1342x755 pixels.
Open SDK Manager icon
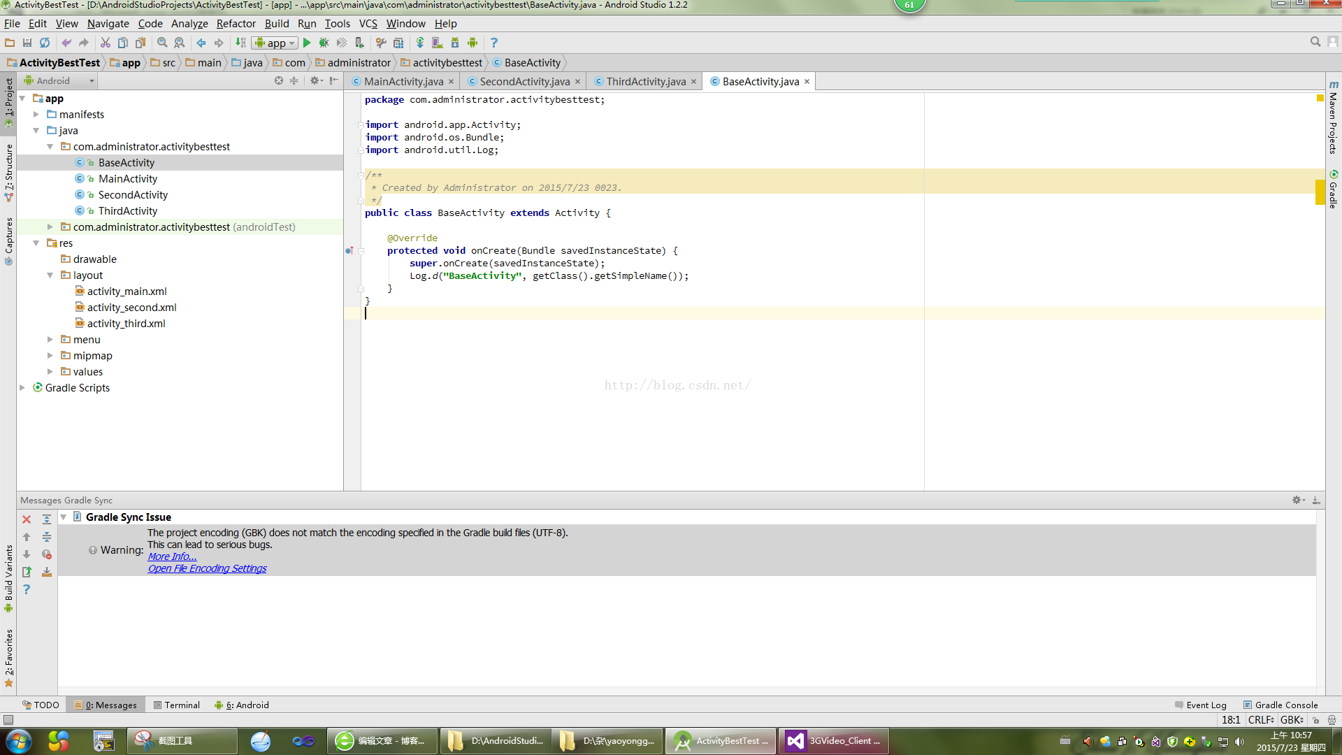point(455,43)
